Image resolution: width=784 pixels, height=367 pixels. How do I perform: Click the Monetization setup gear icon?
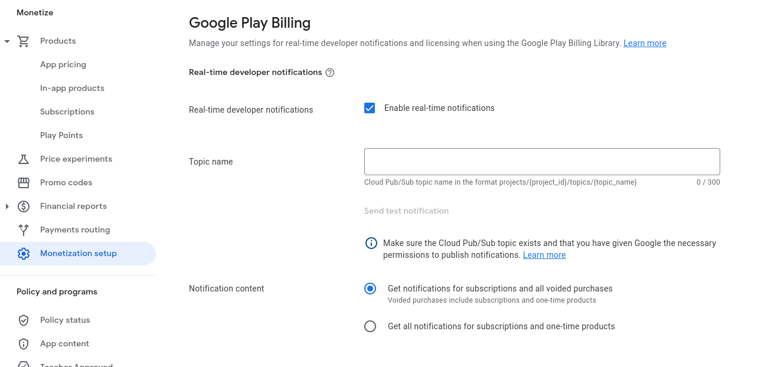pyautogui.click(x=23, y=253)
